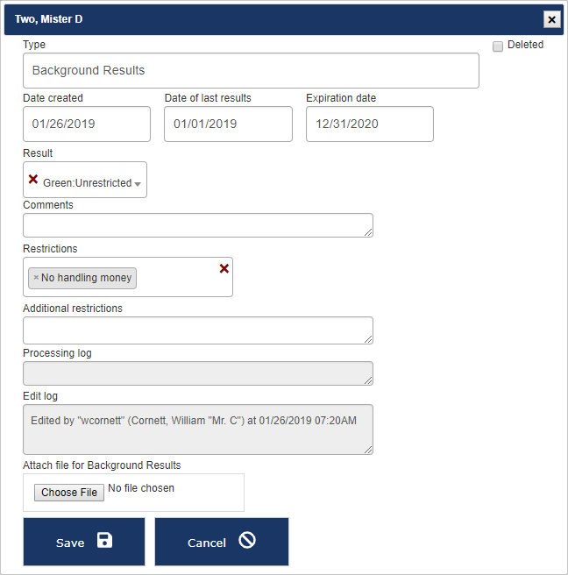568x575 pixels.
Task: Click the Edit log entry text
Action: (194, 421)
